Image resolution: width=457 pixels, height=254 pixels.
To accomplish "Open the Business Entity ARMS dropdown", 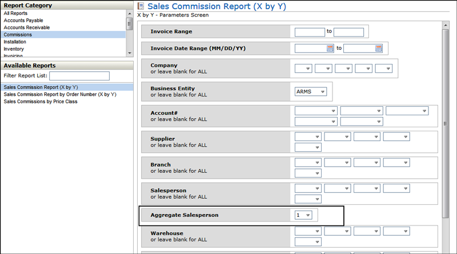I will (x=310, y=91).
